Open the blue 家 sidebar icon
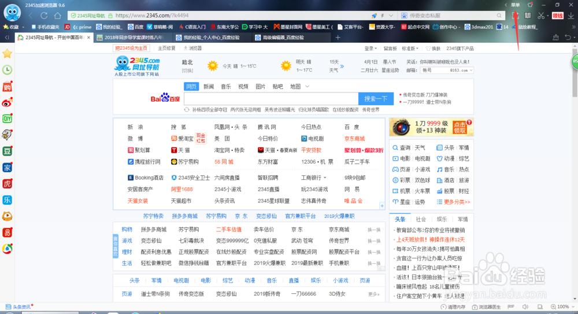578x314 pixels. coord(7,168)
